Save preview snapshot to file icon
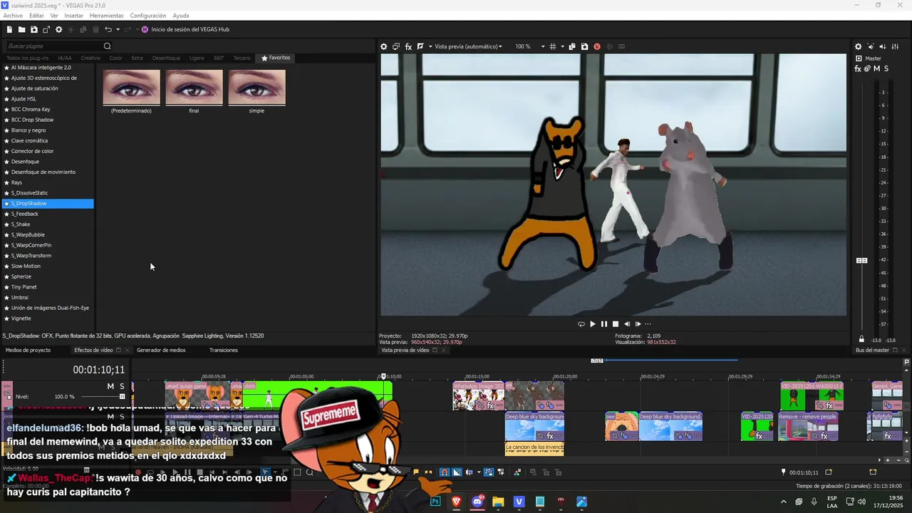Image resolution: width=912 pixels, height=513 pixels. coord(585,46)
